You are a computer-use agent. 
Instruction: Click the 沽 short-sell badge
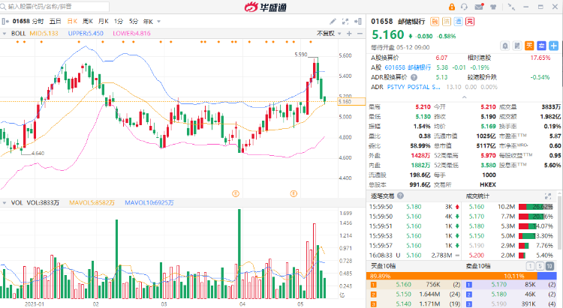point(447,22)
